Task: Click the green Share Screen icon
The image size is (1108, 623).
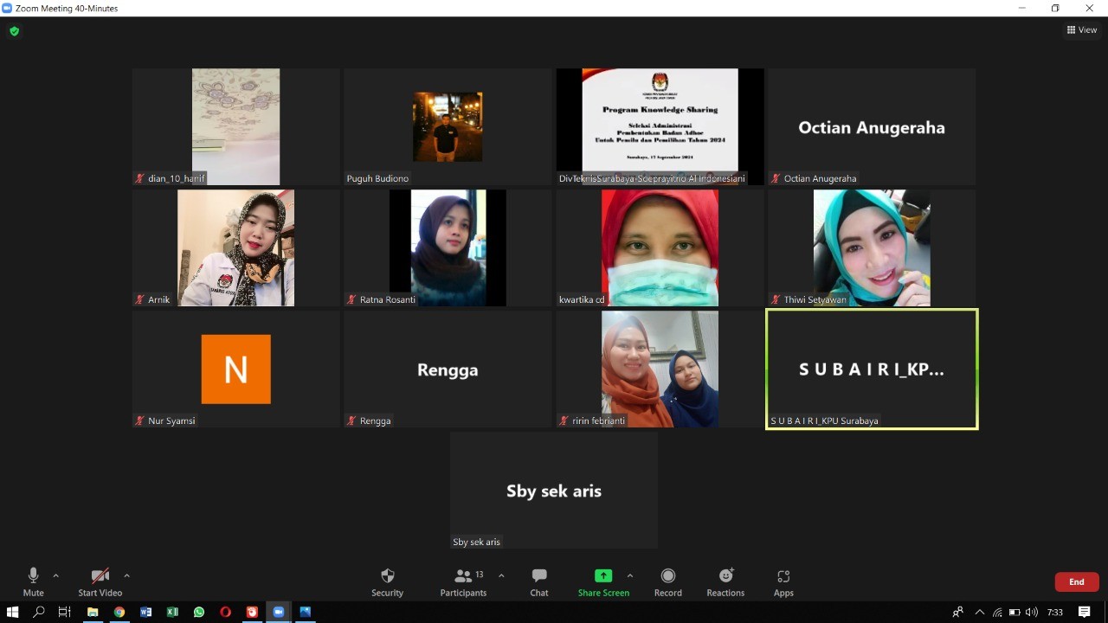Action: pos(603,576)
